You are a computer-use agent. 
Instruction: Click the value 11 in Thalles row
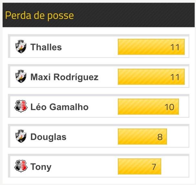tap(175, 47)
